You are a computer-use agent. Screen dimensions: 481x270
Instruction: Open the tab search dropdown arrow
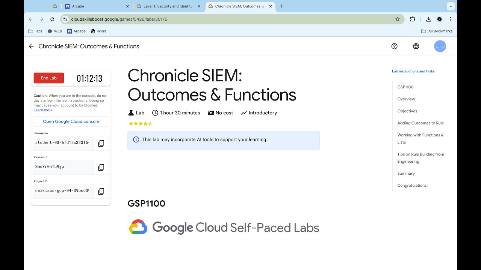[451, 6]
